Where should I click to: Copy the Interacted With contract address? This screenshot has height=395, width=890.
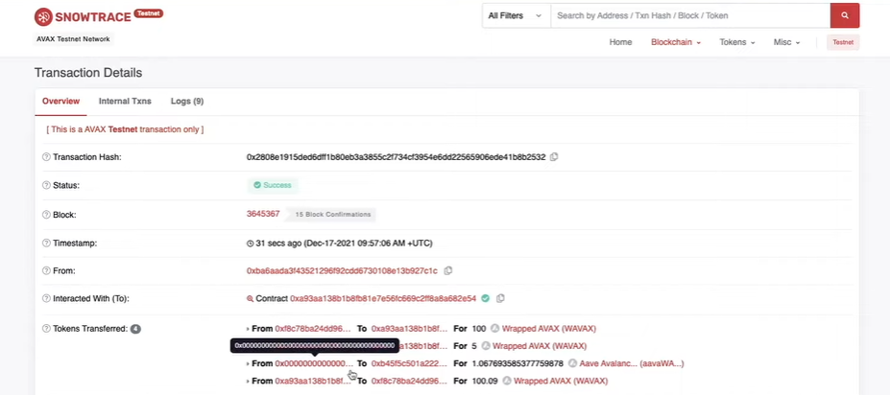[x=500, y=298]
